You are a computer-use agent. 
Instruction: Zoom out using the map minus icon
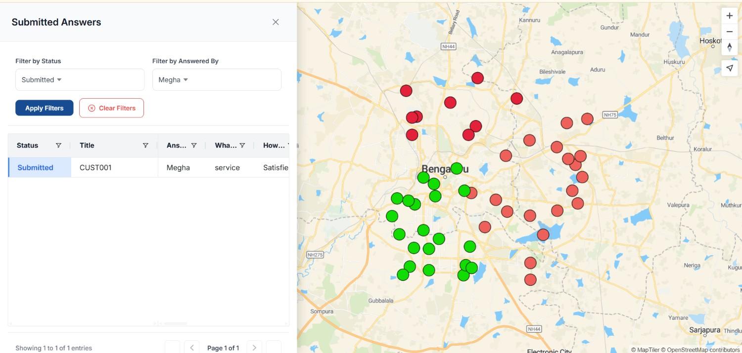[729, 31]
